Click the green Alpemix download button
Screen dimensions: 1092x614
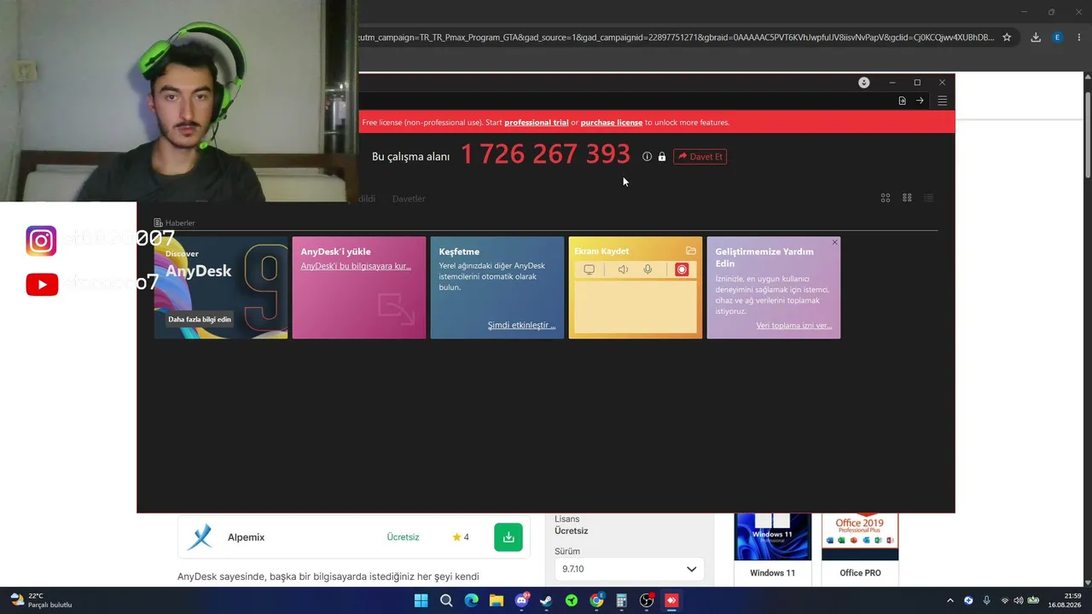pyautogui.click(x=508, y=537)
